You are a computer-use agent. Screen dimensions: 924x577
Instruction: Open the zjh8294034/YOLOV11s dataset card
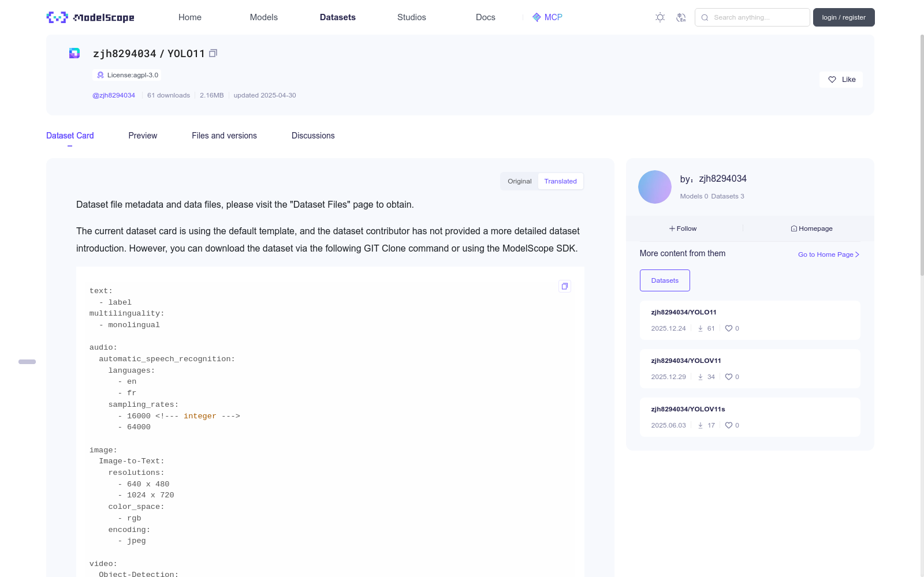pos(750,417)
